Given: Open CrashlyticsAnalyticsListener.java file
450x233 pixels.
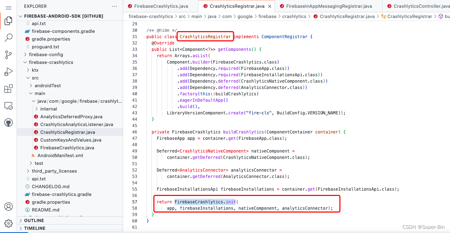Looking at the screenshot, I should tap(70, 124).
